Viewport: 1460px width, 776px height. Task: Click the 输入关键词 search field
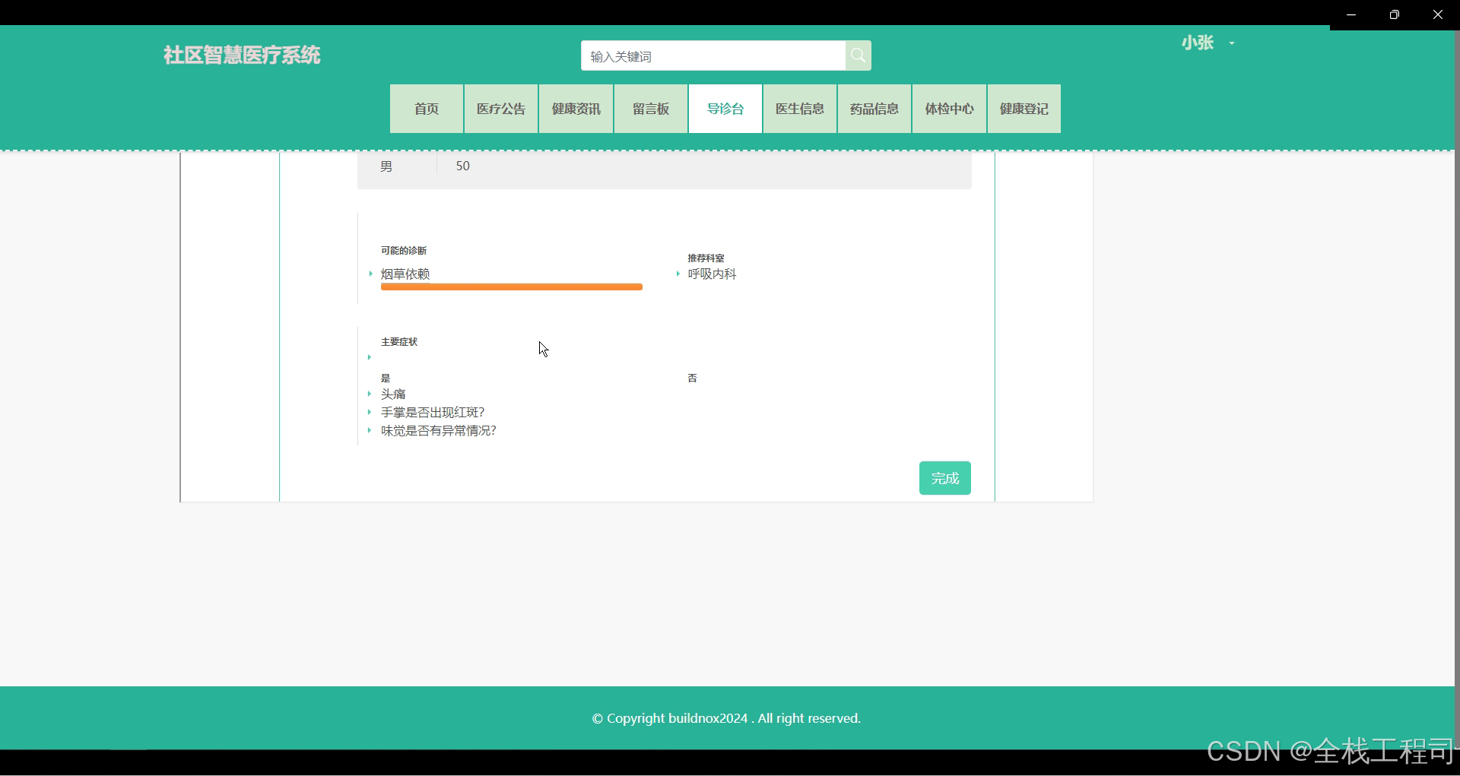pos(713,55)
